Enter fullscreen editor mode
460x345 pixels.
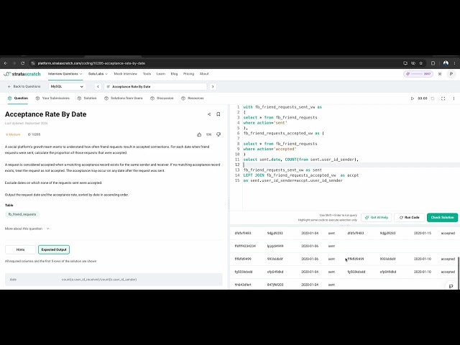(x=443, y=98)
